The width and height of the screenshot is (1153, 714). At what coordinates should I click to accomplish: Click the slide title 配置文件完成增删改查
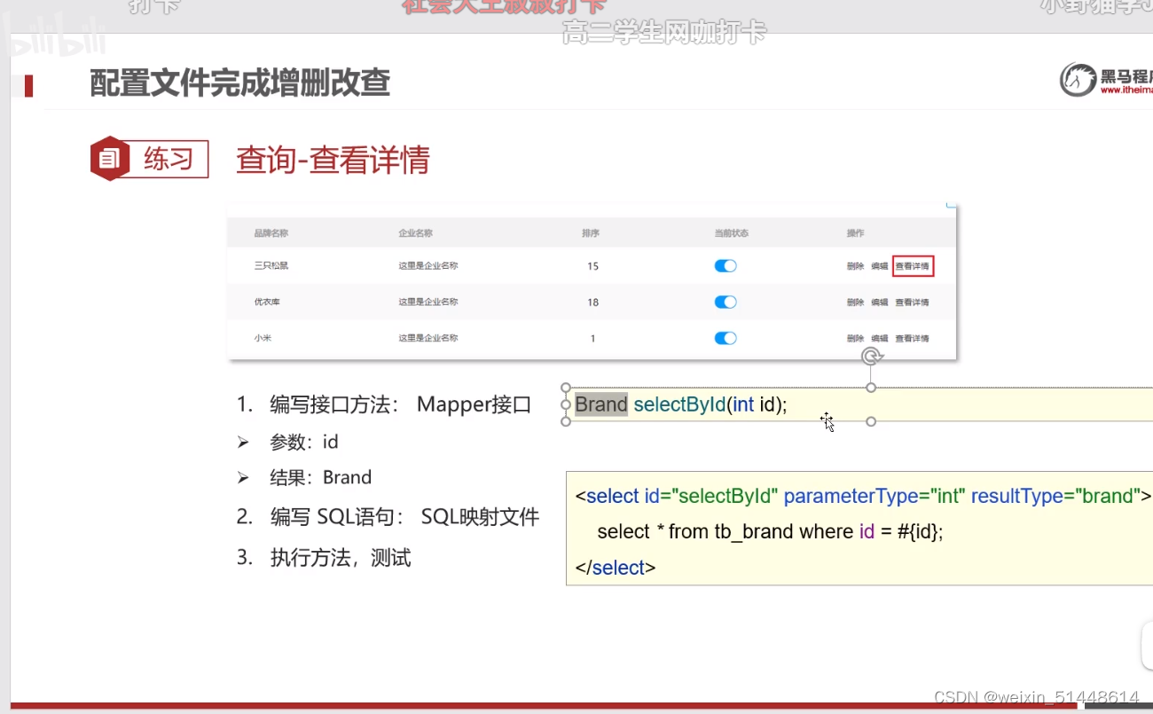click(240, 82)
